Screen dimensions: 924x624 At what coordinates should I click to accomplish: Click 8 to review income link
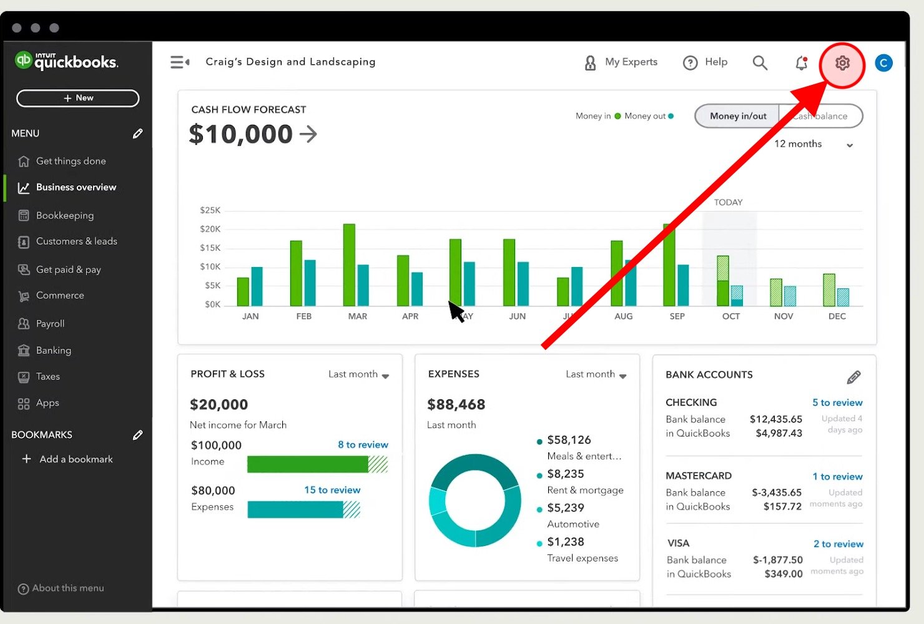(363, 445)
